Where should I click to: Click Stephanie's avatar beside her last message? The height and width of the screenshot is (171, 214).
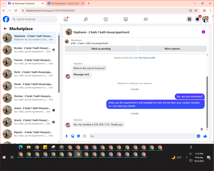coord(68,125)
